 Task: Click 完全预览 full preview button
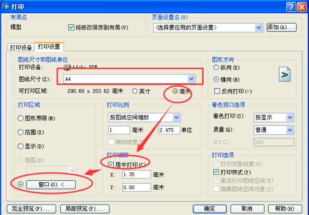coord(31,209)
